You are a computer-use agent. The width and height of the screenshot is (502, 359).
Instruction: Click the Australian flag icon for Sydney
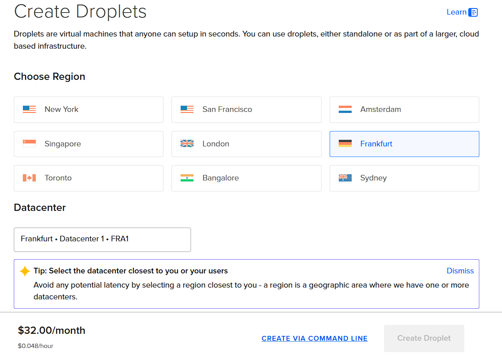coord(345,178)
